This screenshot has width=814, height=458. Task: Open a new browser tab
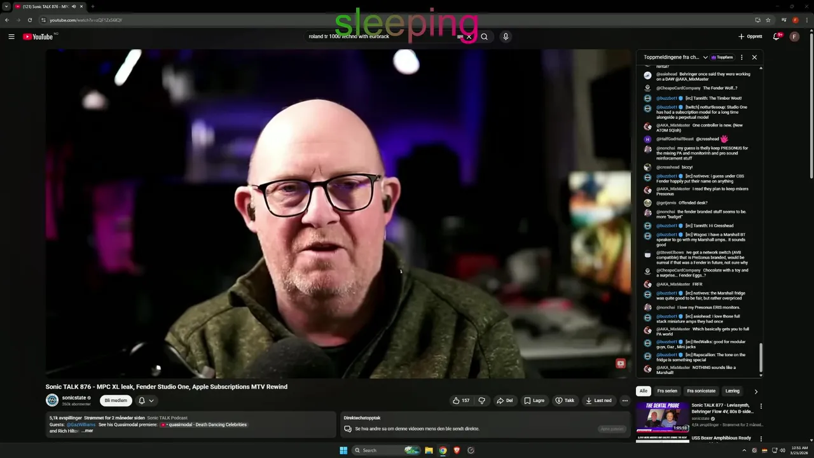pyautogui.click(x=92, y=6)
